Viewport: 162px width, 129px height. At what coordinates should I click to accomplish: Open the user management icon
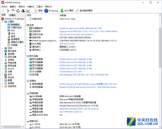(23, 11)
